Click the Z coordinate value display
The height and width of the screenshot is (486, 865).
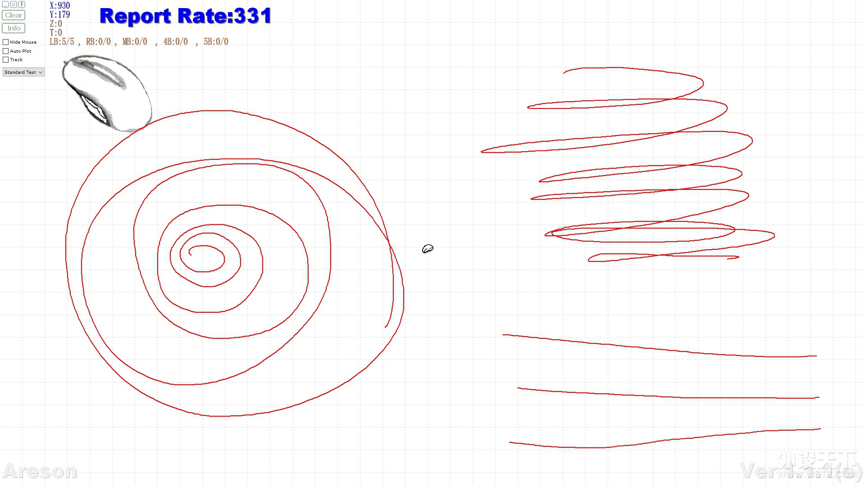tap(56, 23)
